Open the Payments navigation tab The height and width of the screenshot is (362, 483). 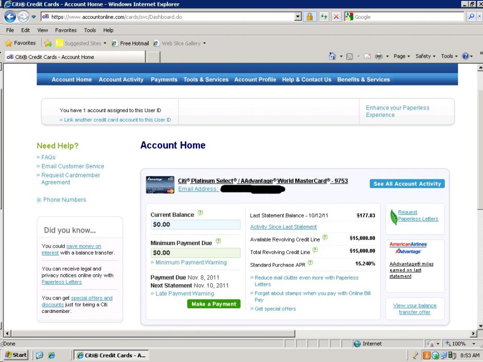pos(164,80)
